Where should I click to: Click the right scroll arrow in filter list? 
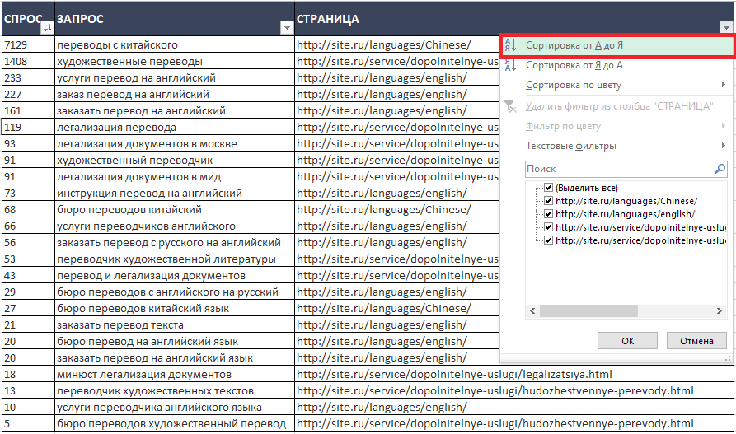(x=720, y=310)
